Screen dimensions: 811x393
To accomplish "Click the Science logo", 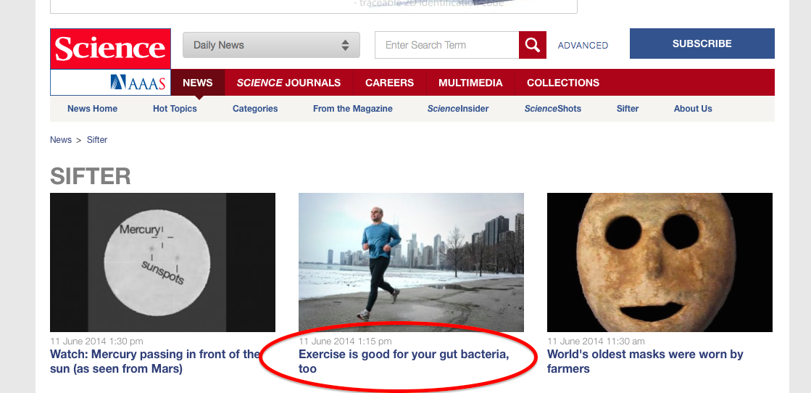I will click(110, 49).
